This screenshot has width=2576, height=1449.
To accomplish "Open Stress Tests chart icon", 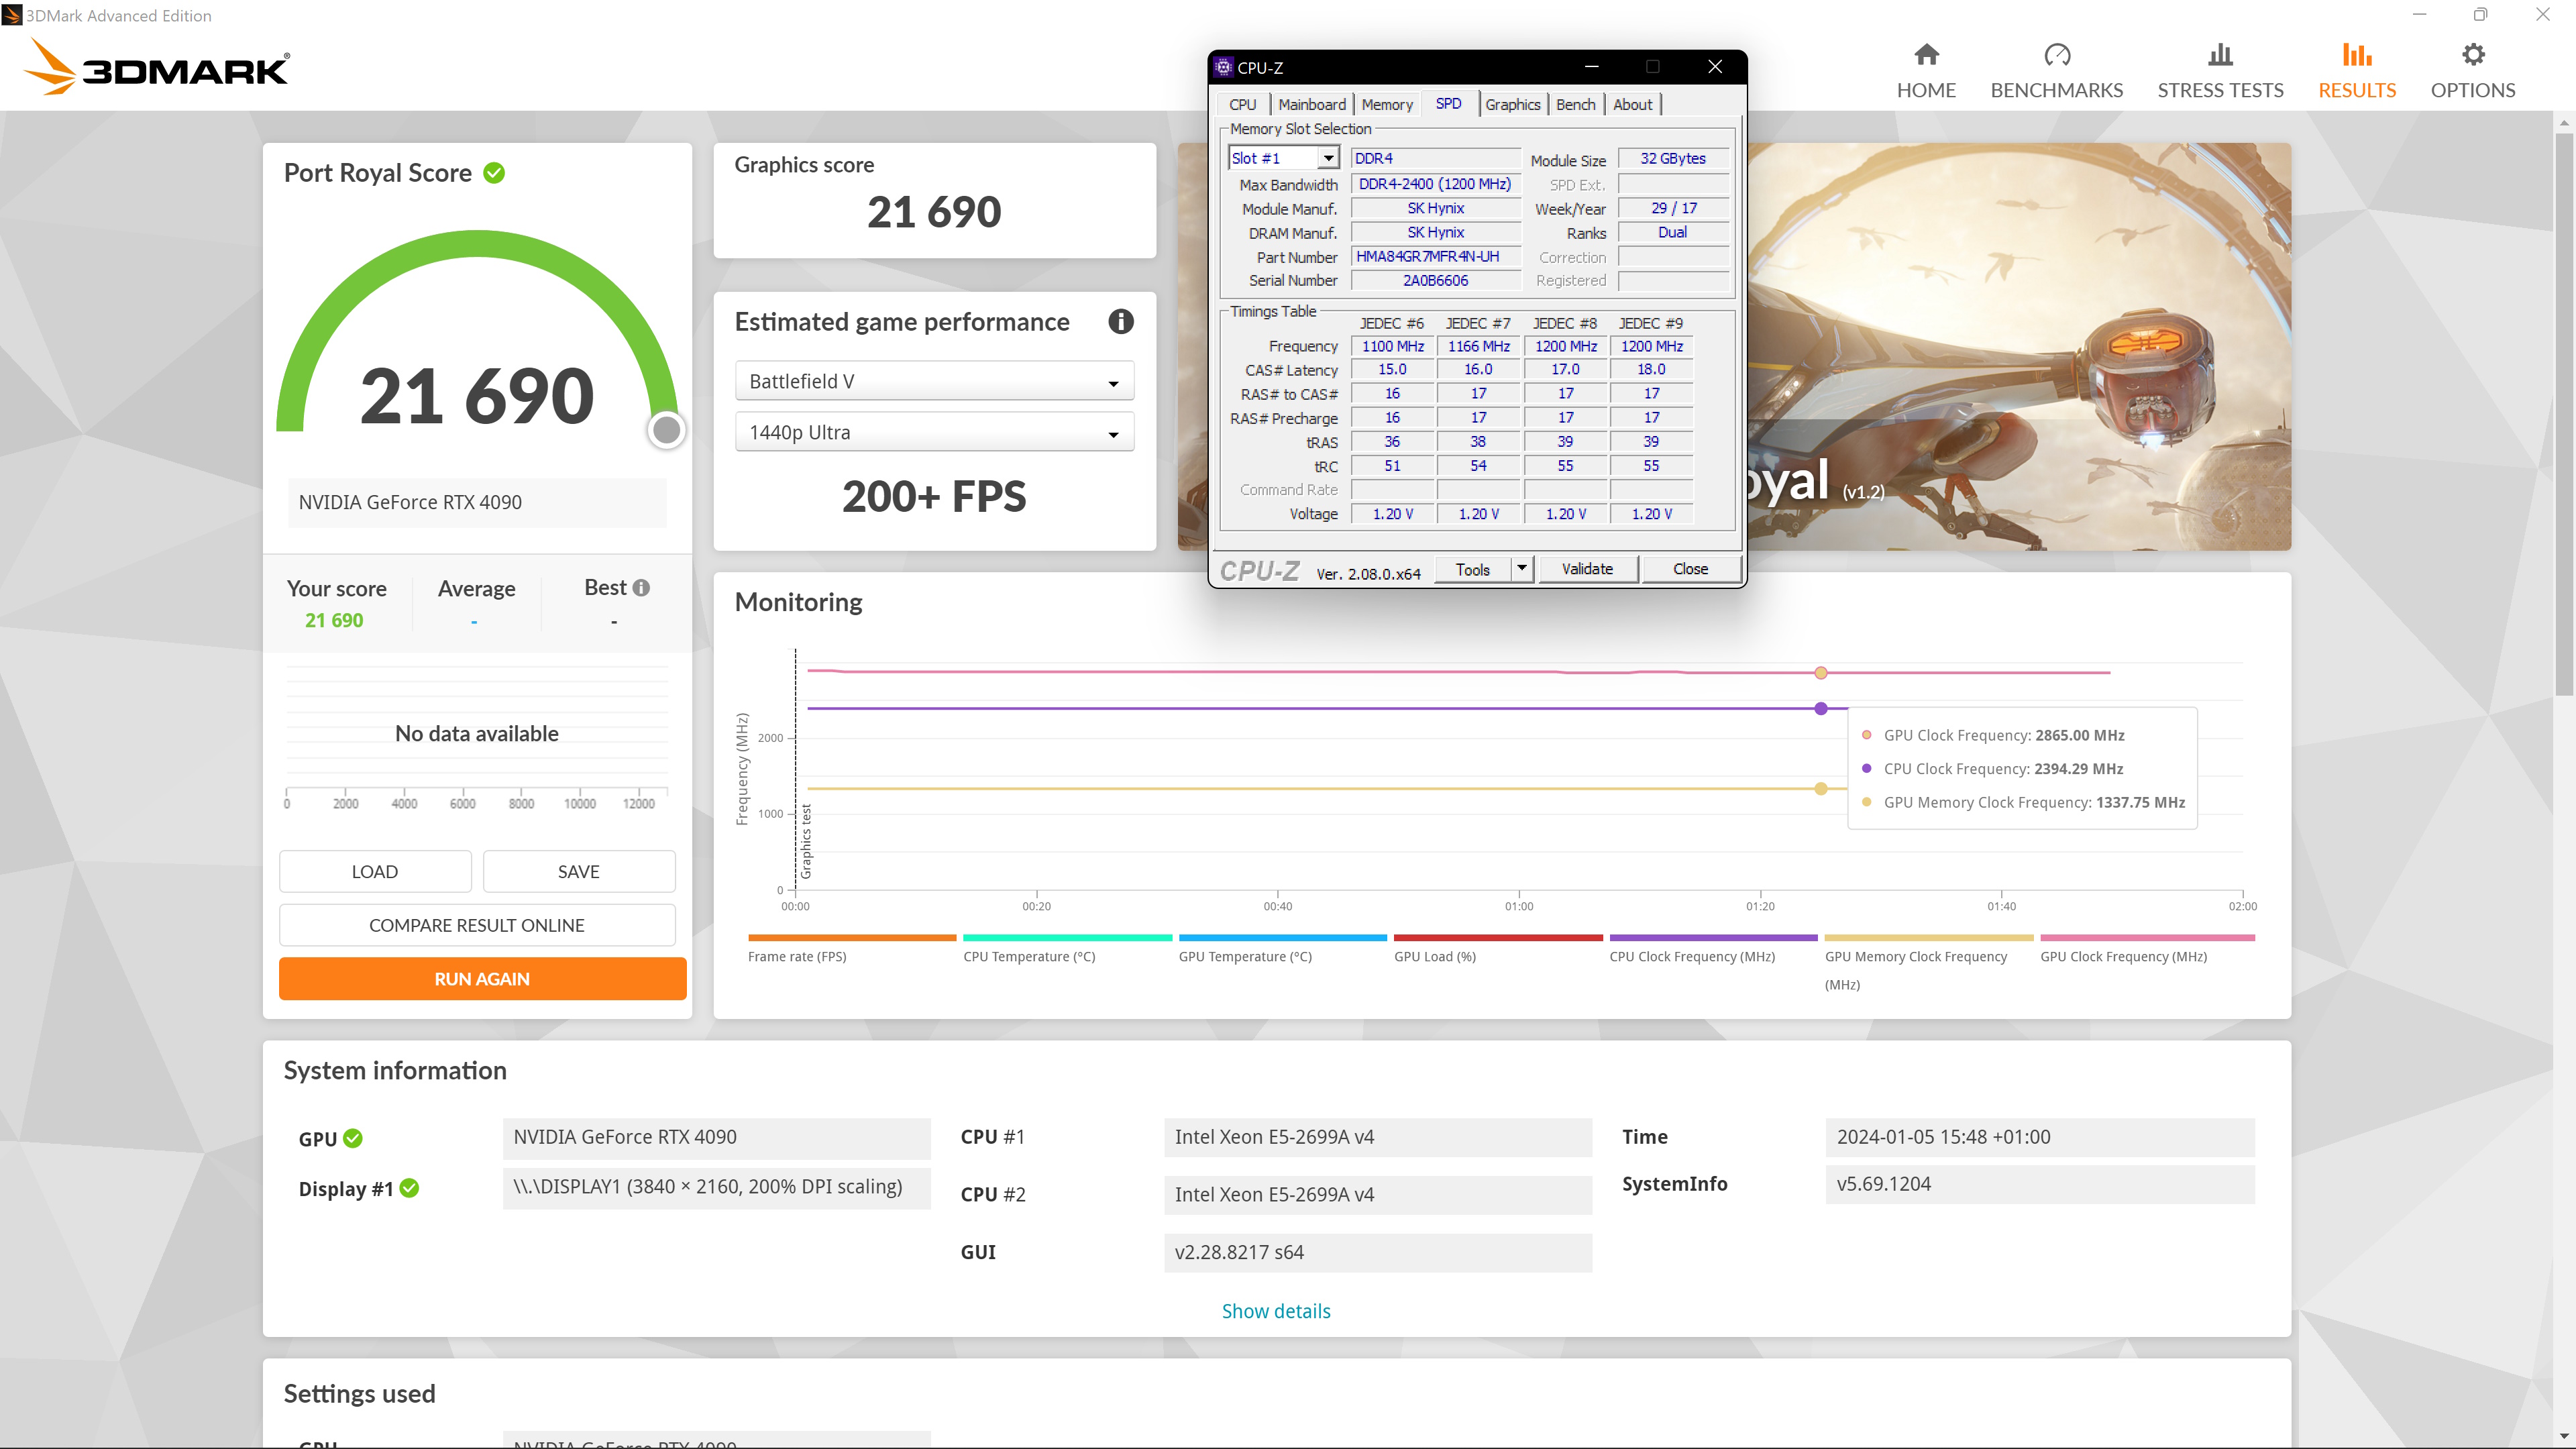I will pos(2220,55).
